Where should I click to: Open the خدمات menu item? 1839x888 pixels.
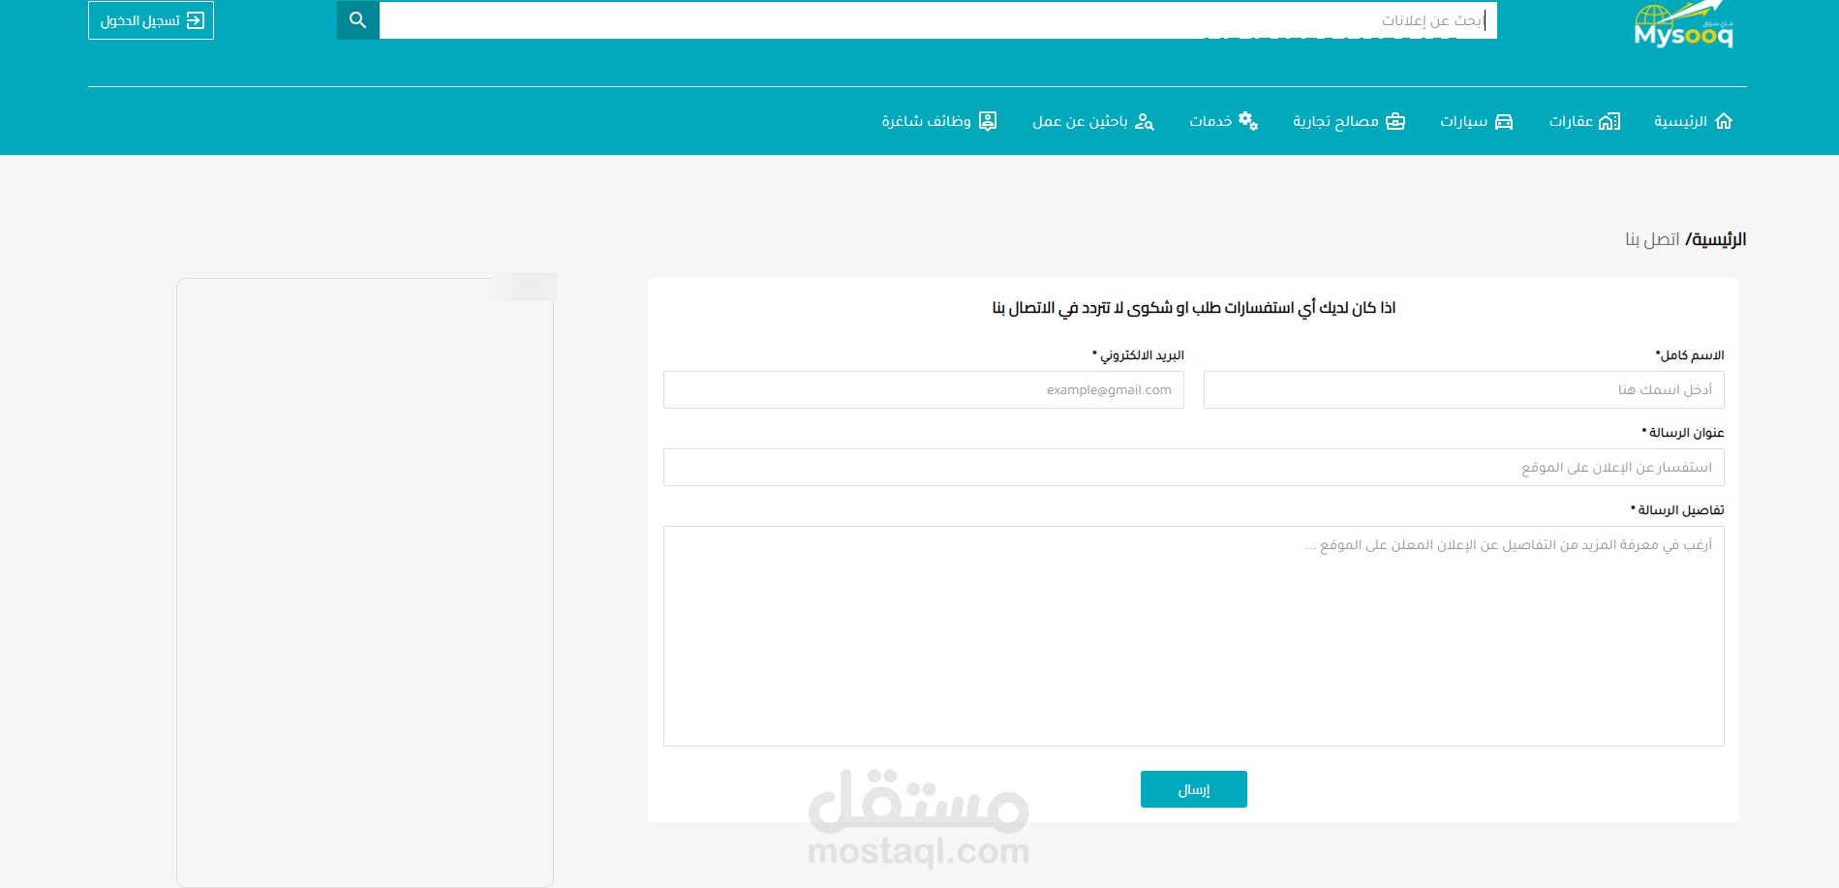coord(1224,121)
